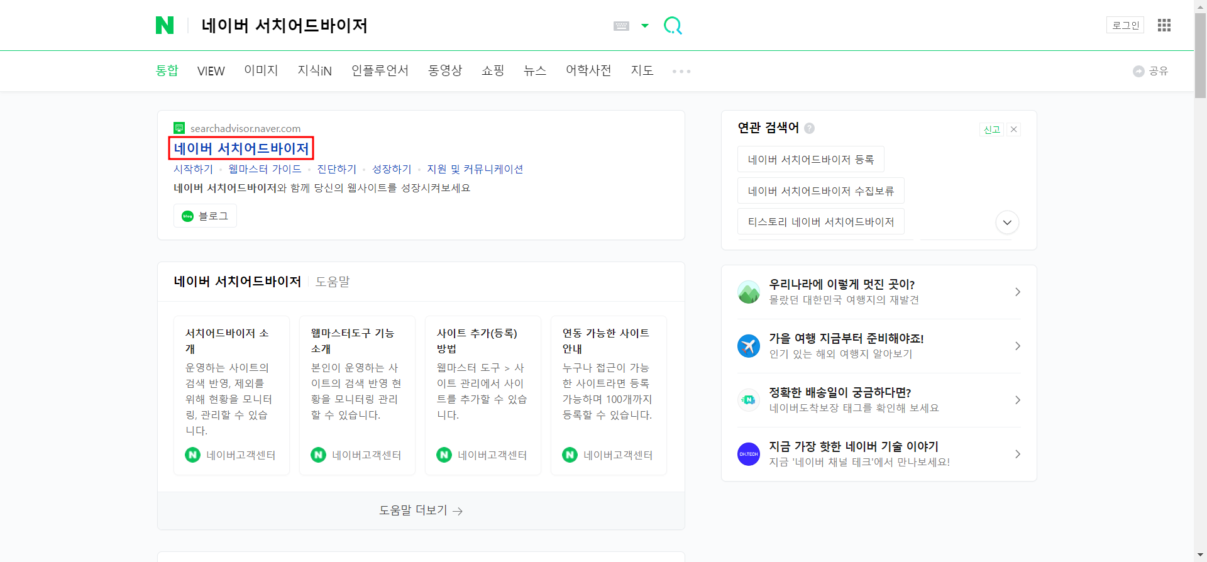This screenshot has height=562, width=1207.
Task: Click the purple CH.TECH icon
Action: click(x=749, y=454)
